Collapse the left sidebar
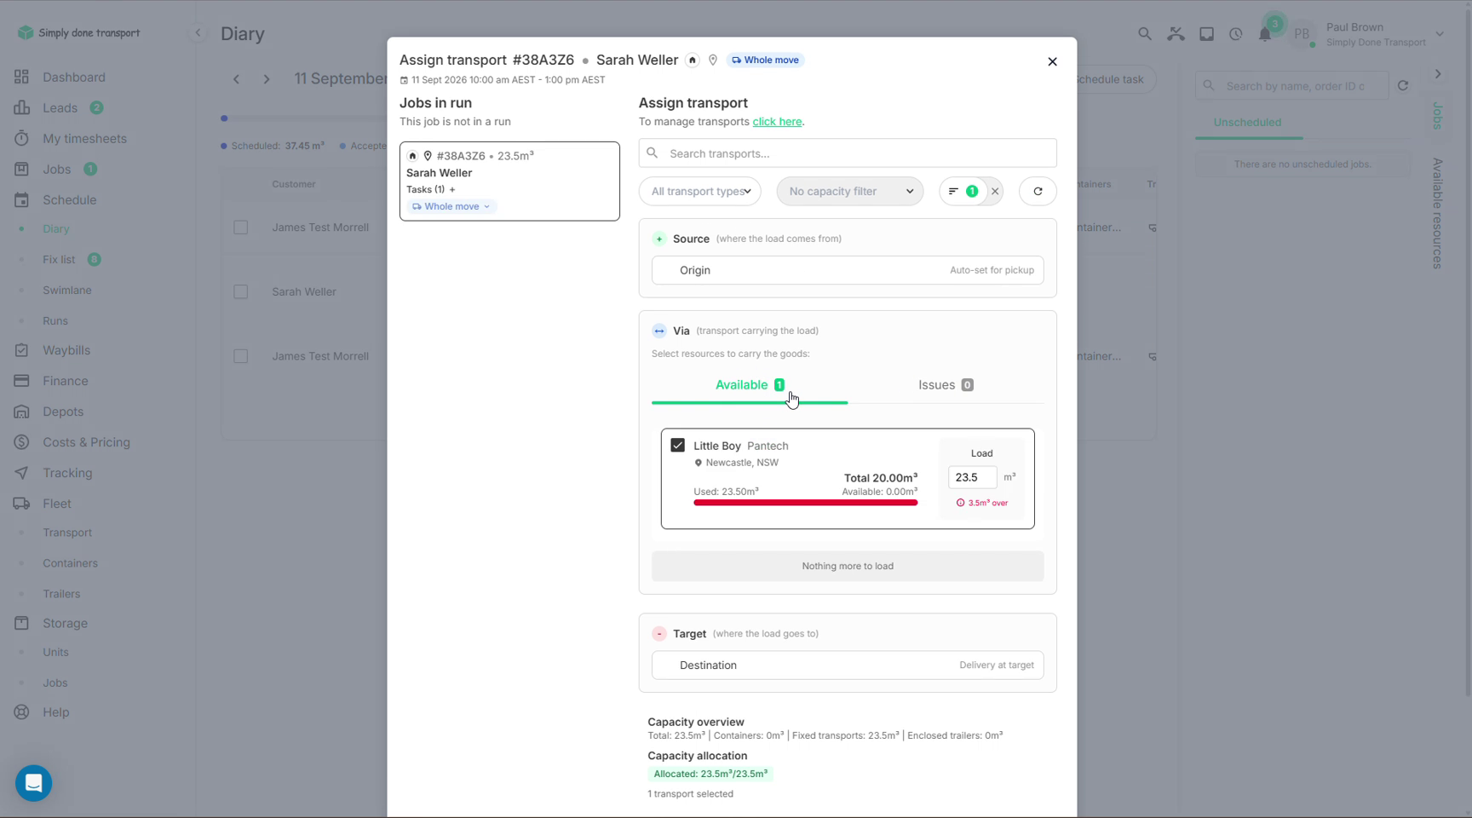This screenshot has width=1472, height=818. pos(198,33)
